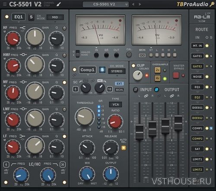Select the DEESS1 route module
The image size is (216, 191).
click(197, 108)
